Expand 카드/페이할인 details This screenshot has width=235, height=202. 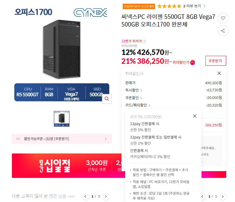click(149, 105)
